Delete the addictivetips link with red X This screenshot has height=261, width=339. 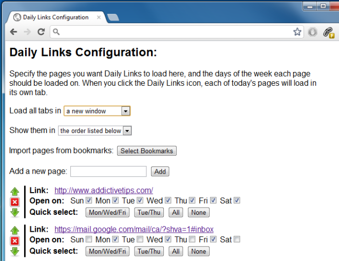[15, 202]
